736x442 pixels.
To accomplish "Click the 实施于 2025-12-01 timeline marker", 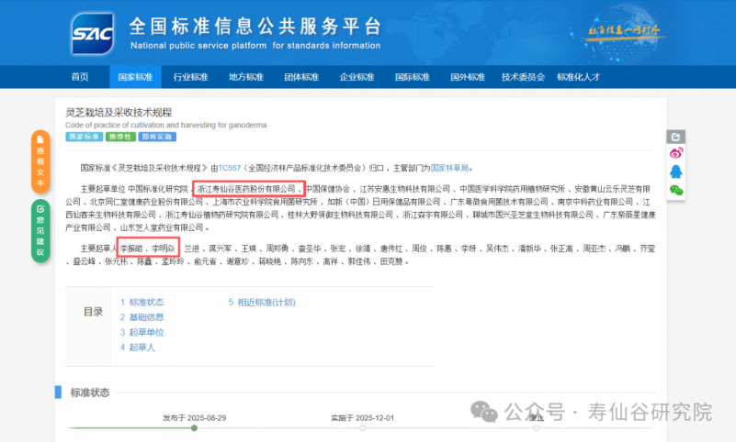I will 362,428.
